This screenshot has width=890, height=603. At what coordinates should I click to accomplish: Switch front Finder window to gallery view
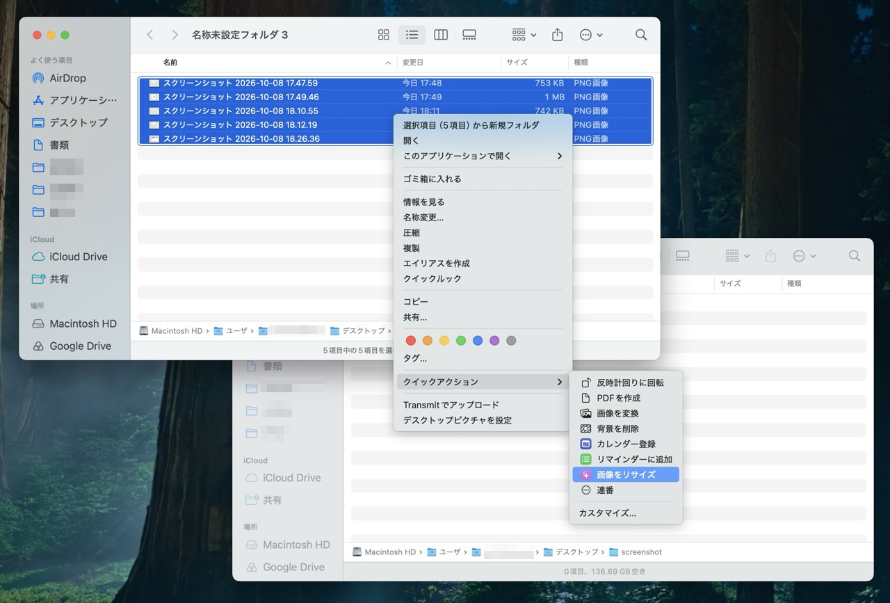click(x=469, y=35)
